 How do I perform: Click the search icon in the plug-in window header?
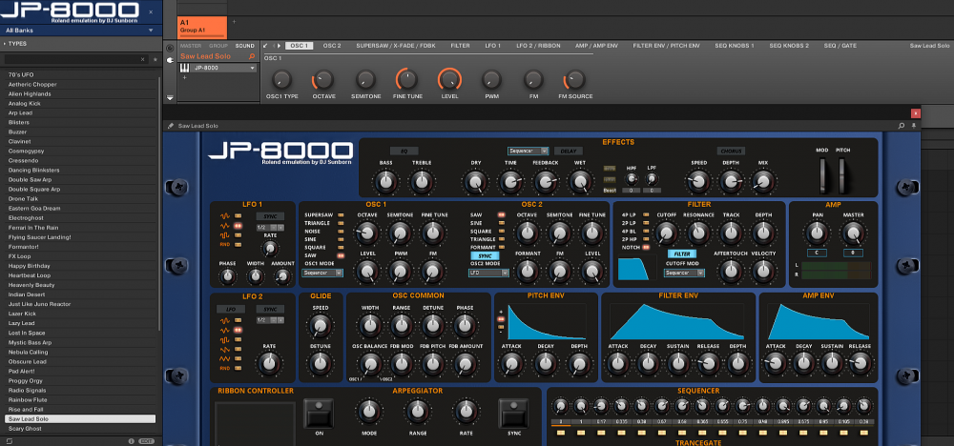(902, 126)
